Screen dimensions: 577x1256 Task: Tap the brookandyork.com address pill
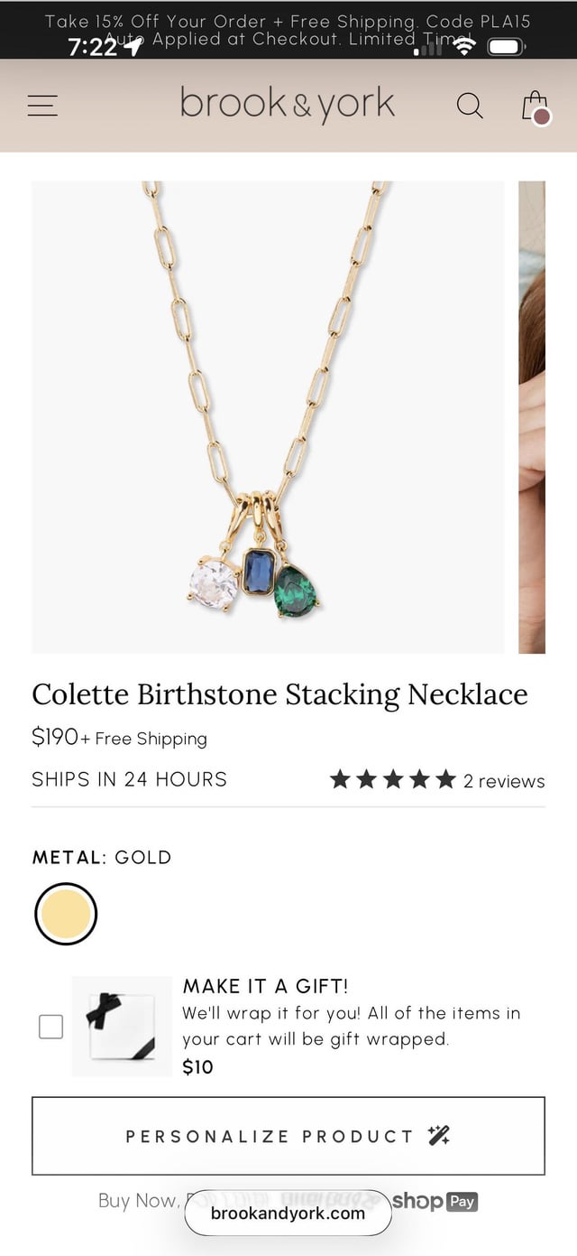point(288,1214)
